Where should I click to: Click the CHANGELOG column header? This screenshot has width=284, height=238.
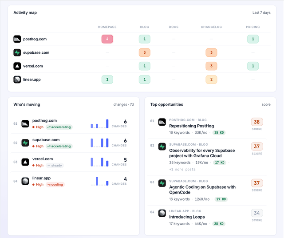(x=211, y=27)
